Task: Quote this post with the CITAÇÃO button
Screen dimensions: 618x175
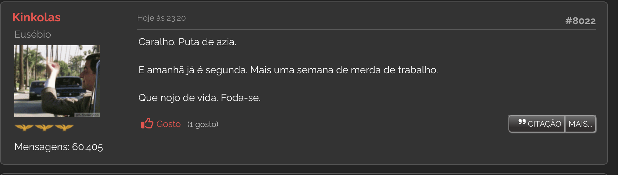Action: (537, 124)
